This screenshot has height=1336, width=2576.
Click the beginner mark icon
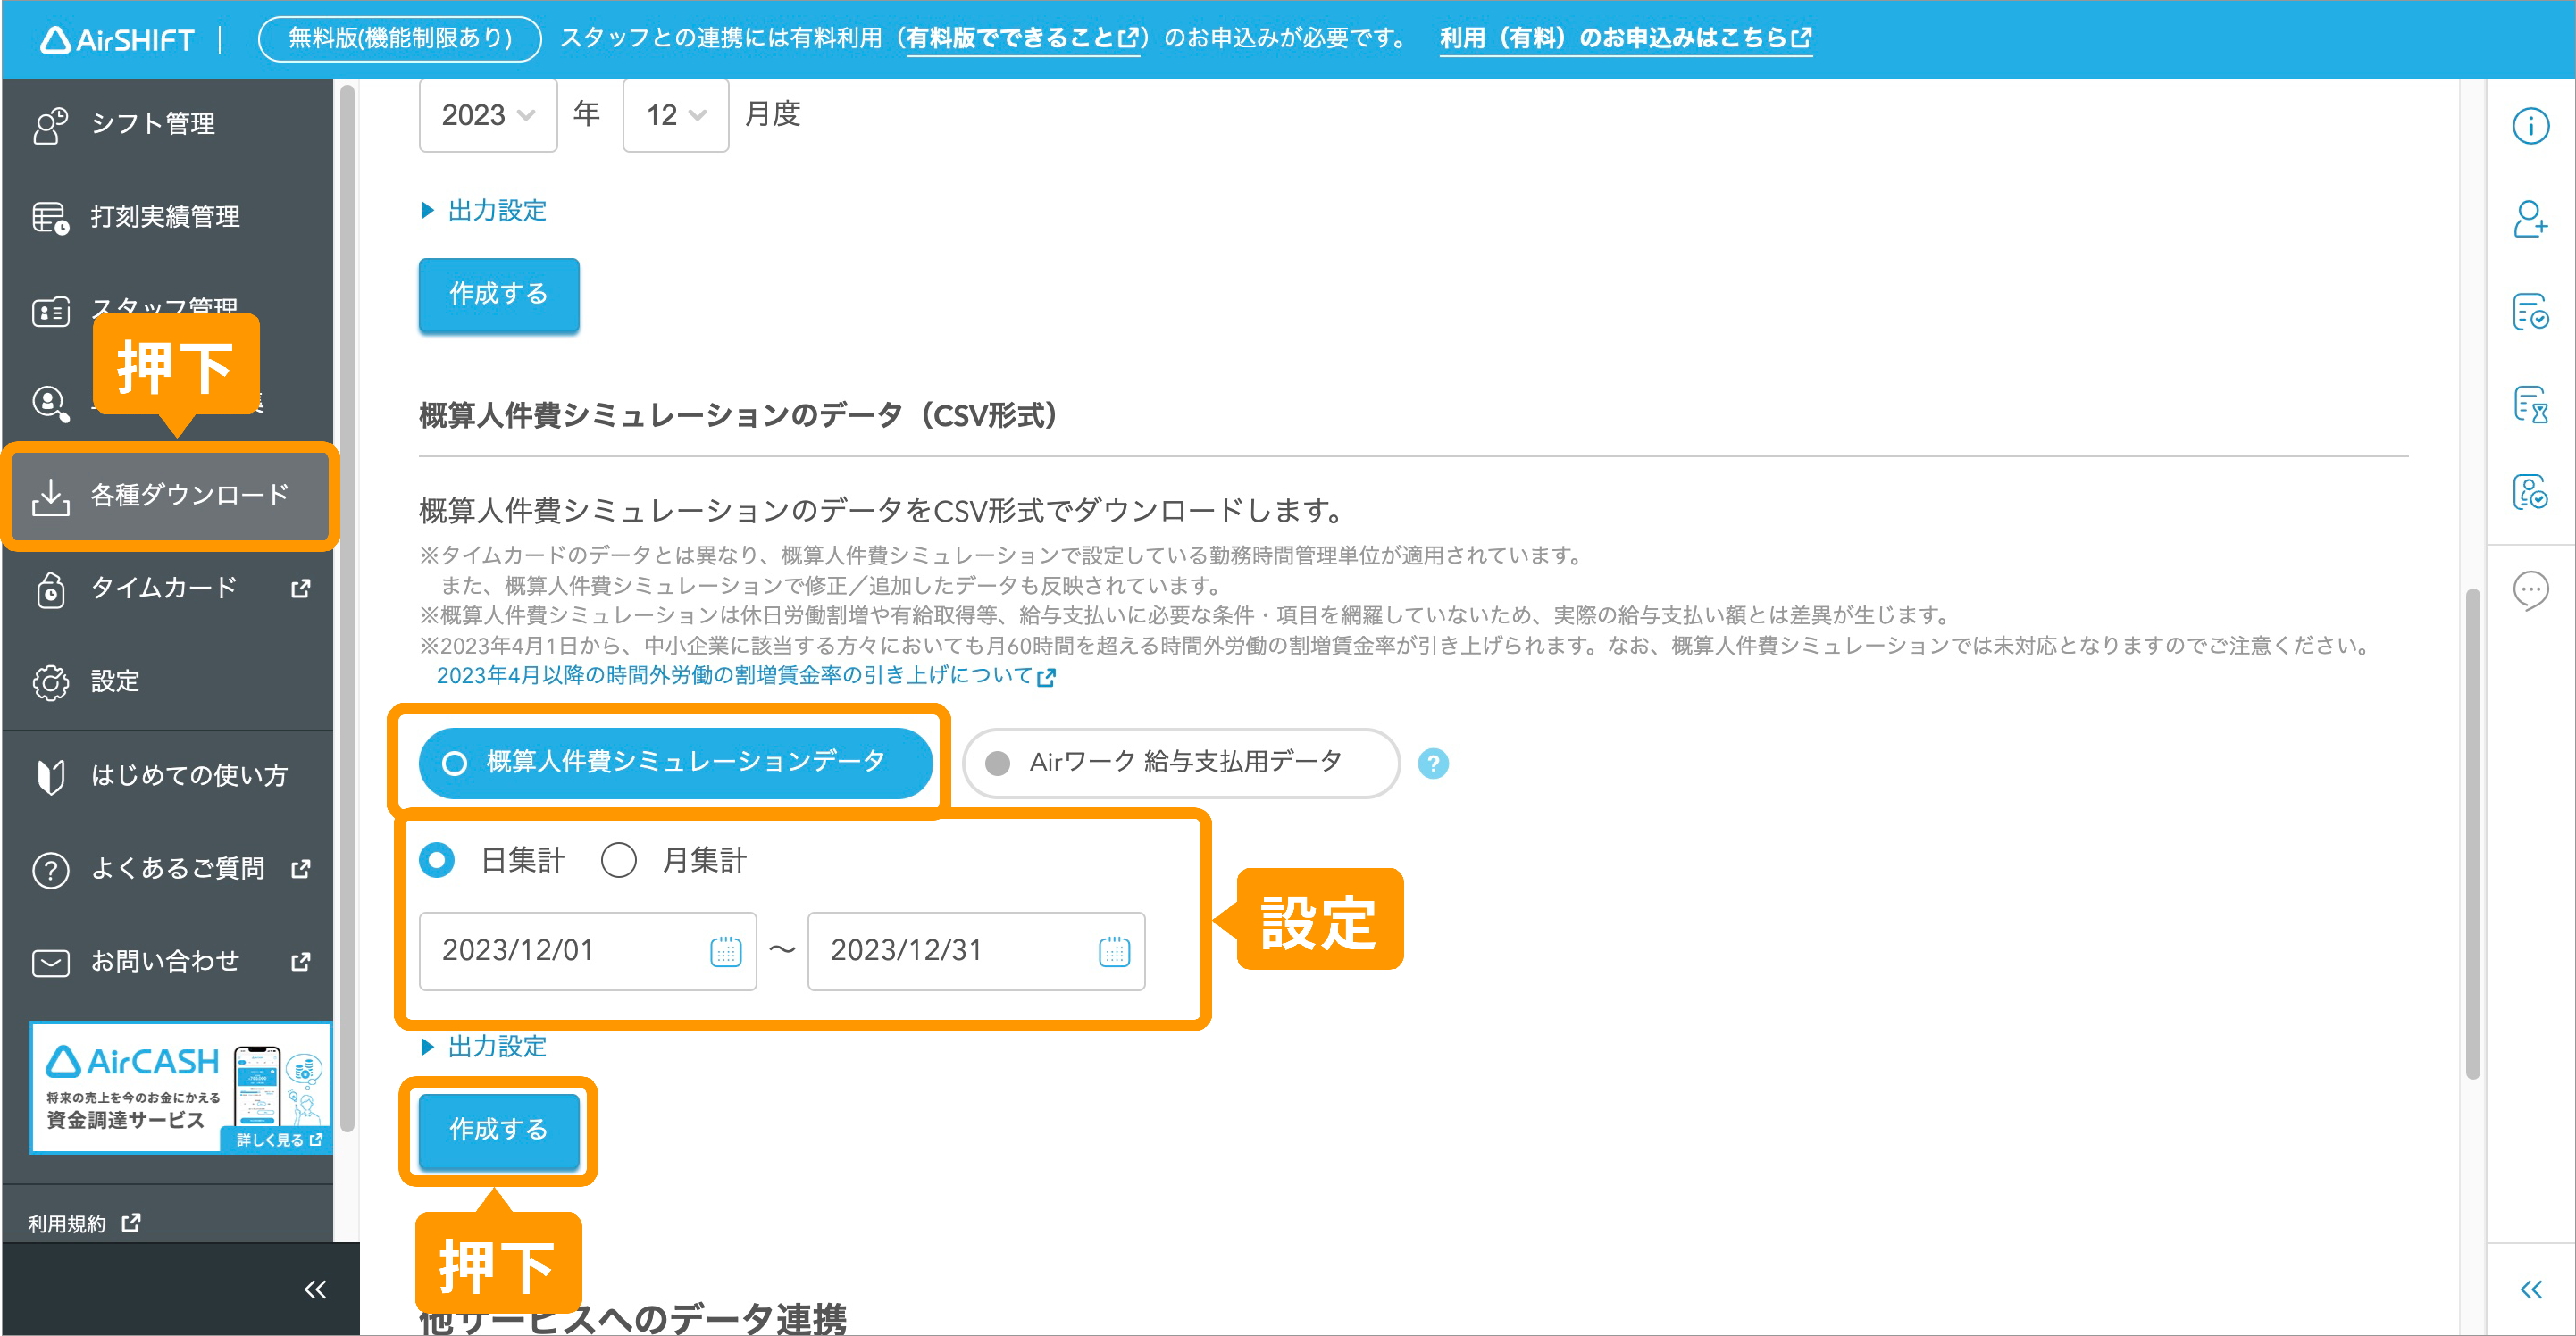(50, 776)
